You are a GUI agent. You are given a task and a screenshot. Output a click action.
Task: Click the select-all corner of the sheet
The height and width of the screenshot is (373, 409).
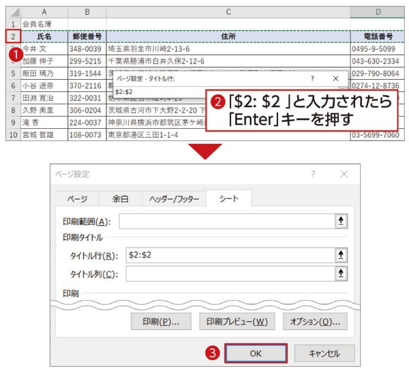pos(14,12)
